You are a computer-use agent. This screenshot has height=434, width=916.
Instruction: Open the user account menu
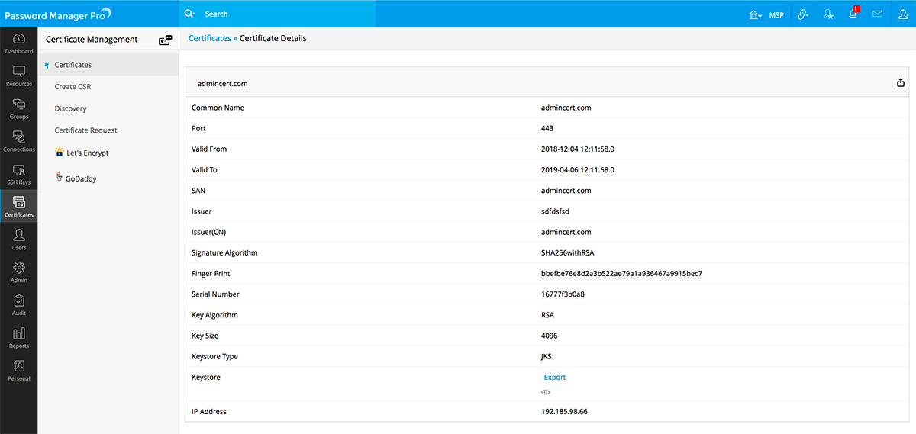click(903, 14)
